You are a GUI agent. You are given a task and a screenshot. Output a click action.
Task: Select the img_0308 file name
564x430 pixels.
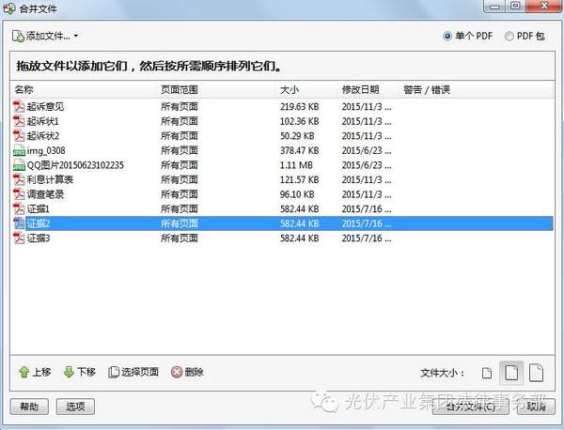[46, 150]
